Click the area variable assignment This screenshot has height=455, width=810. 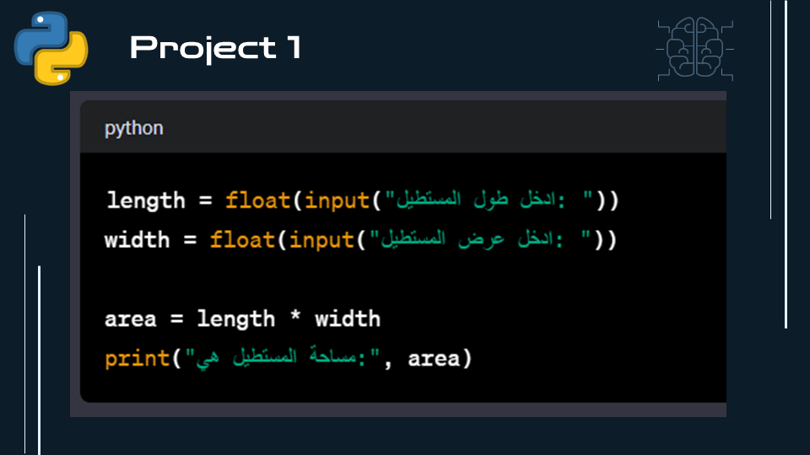tap(131, 319)
